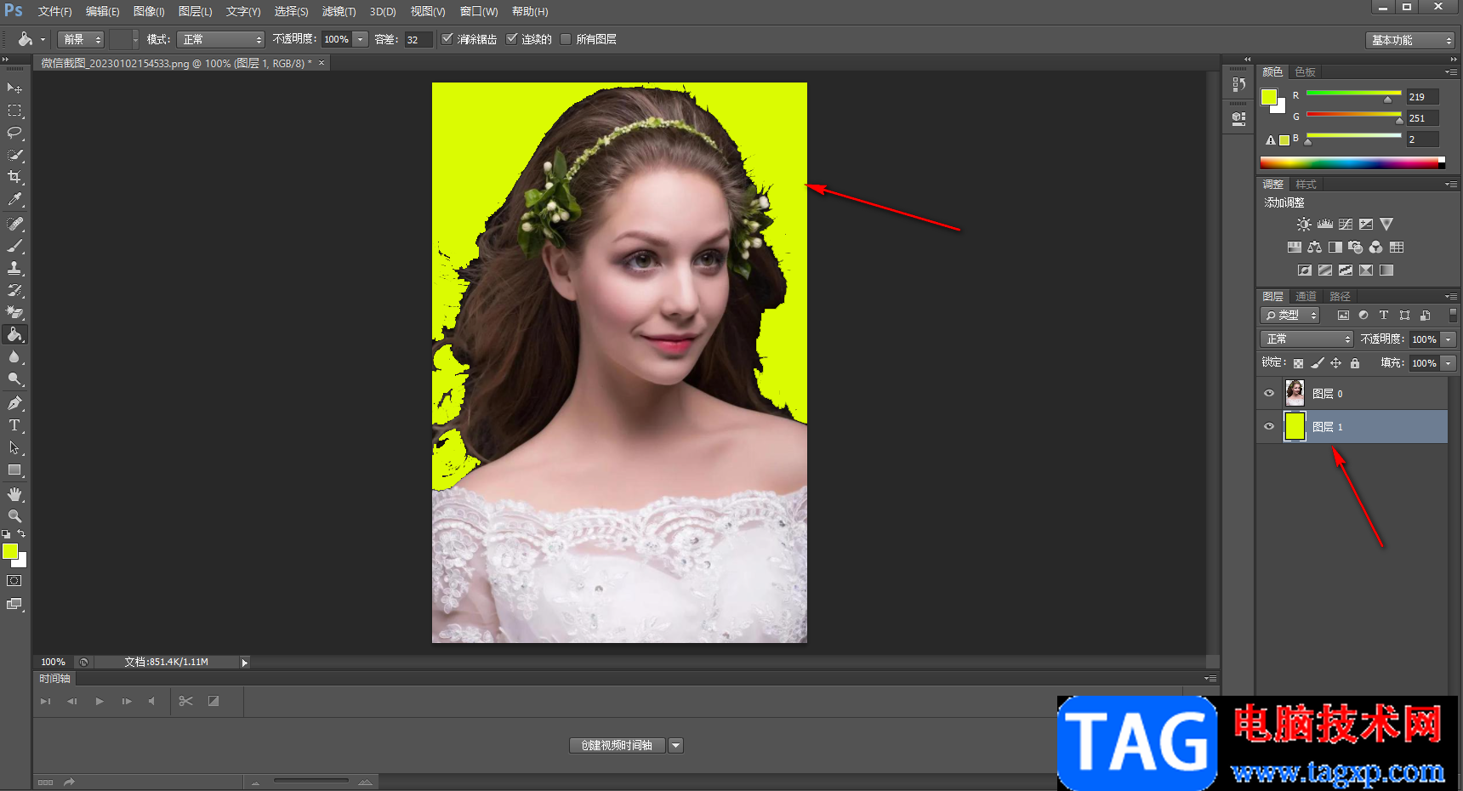This screenshot has height=791, width=1463.
Task: Open the workspace dropdown 基本功能
Action: [1410, 40]
